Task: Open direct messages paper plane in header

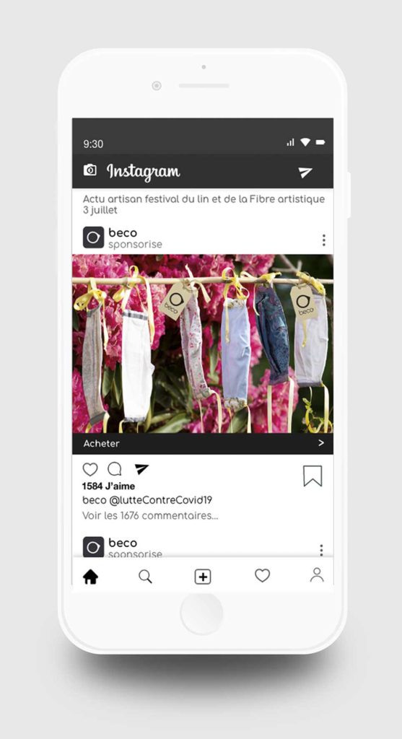Action: click(x=305, y=172)
